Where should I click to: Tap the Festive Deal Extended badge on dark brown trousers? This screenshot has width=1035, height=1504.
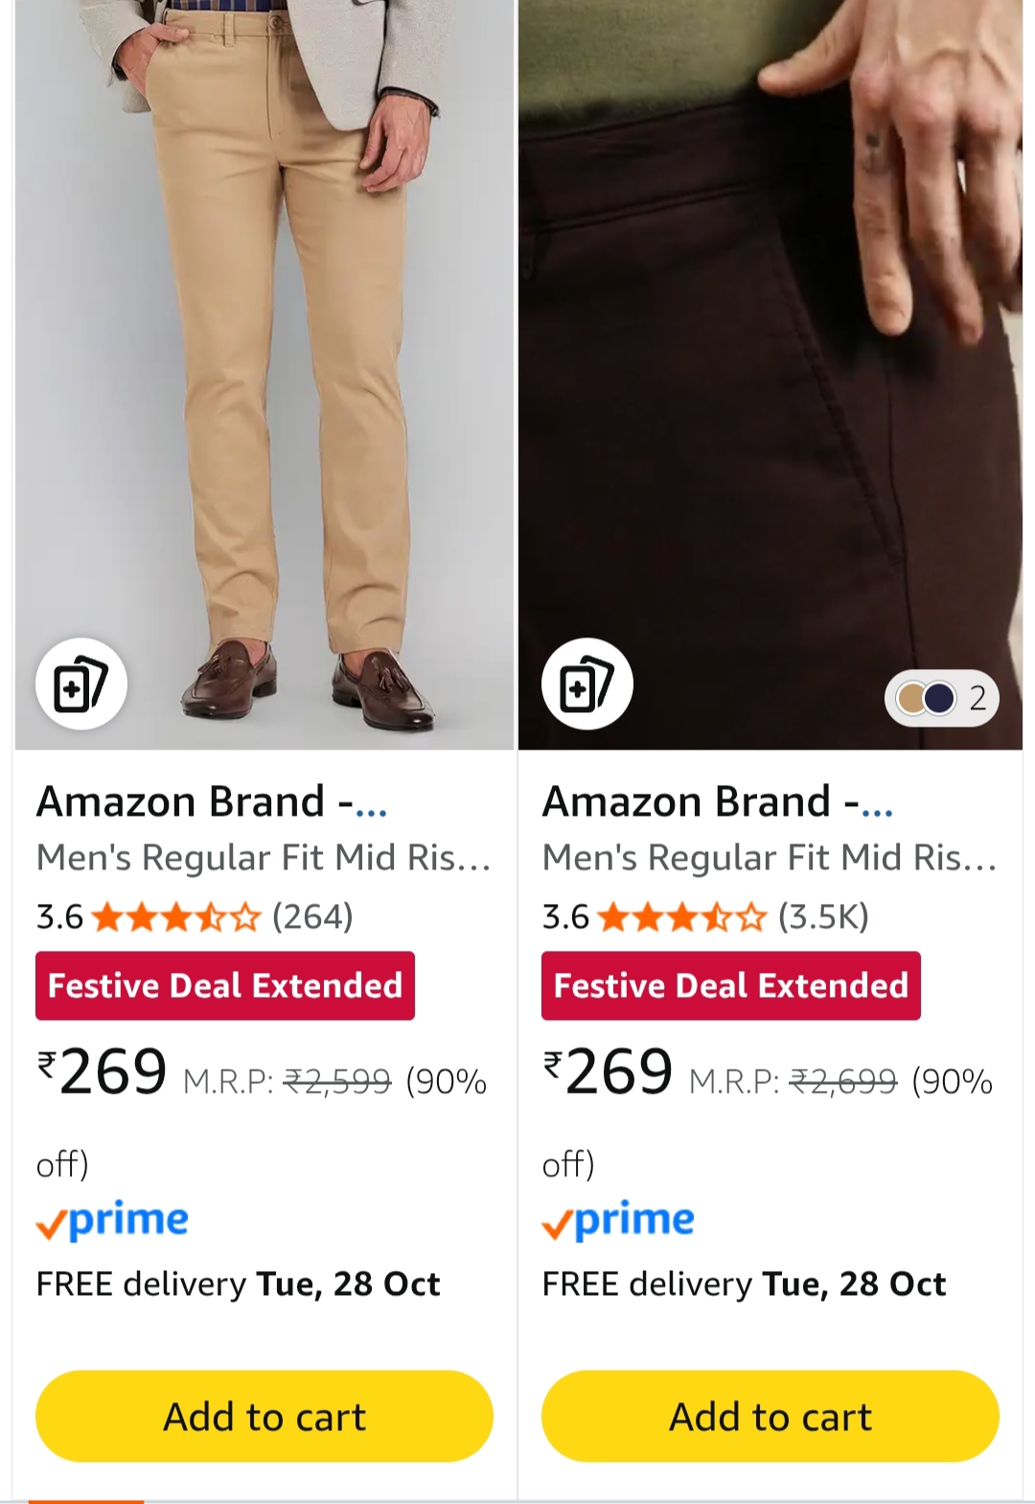tap(731, 985)
